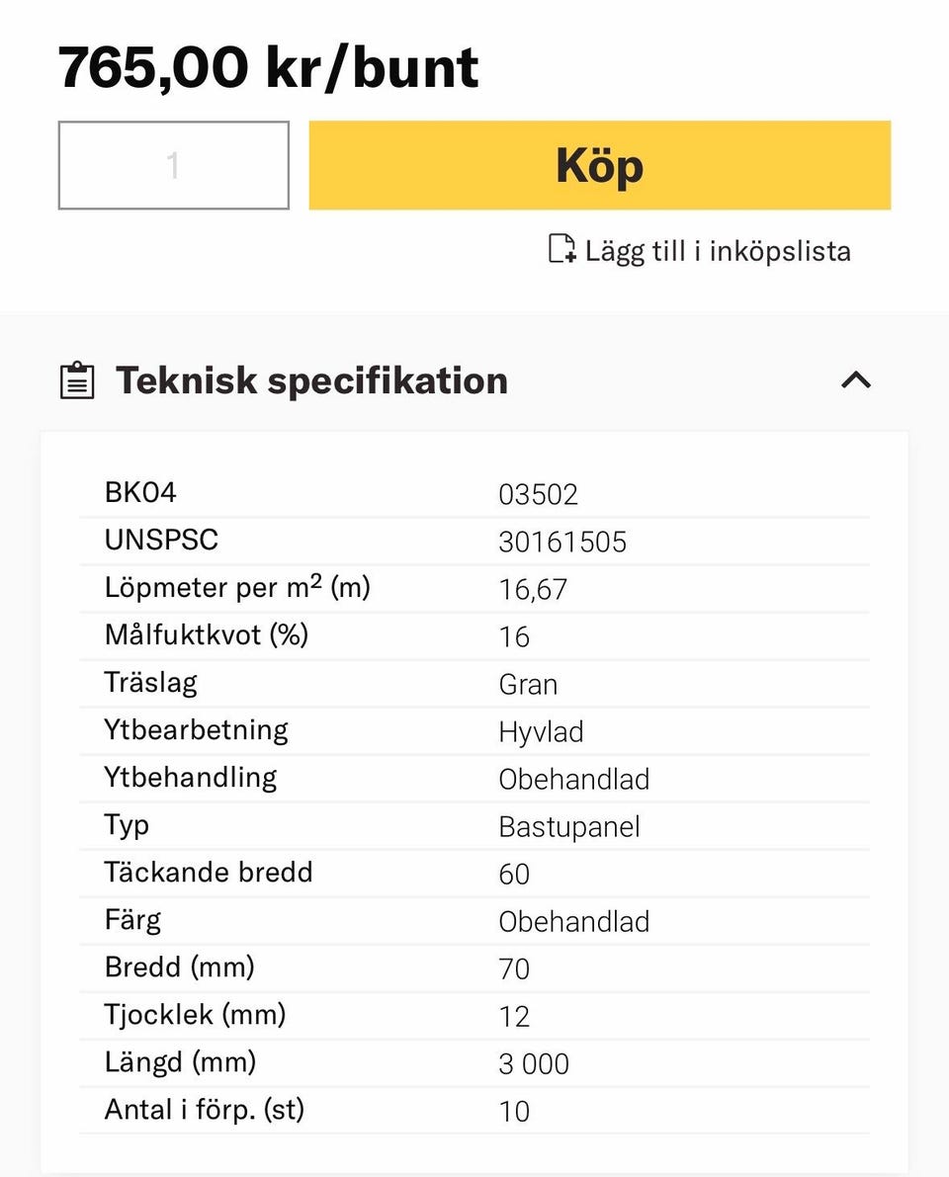The height and width of the screenshot is (1177, 949).
Task: Click the Löpmeter per m² label
Action: pos(237,588)
